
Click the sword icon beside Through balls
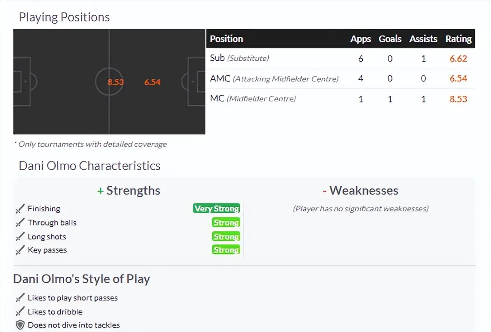point(20,223)
